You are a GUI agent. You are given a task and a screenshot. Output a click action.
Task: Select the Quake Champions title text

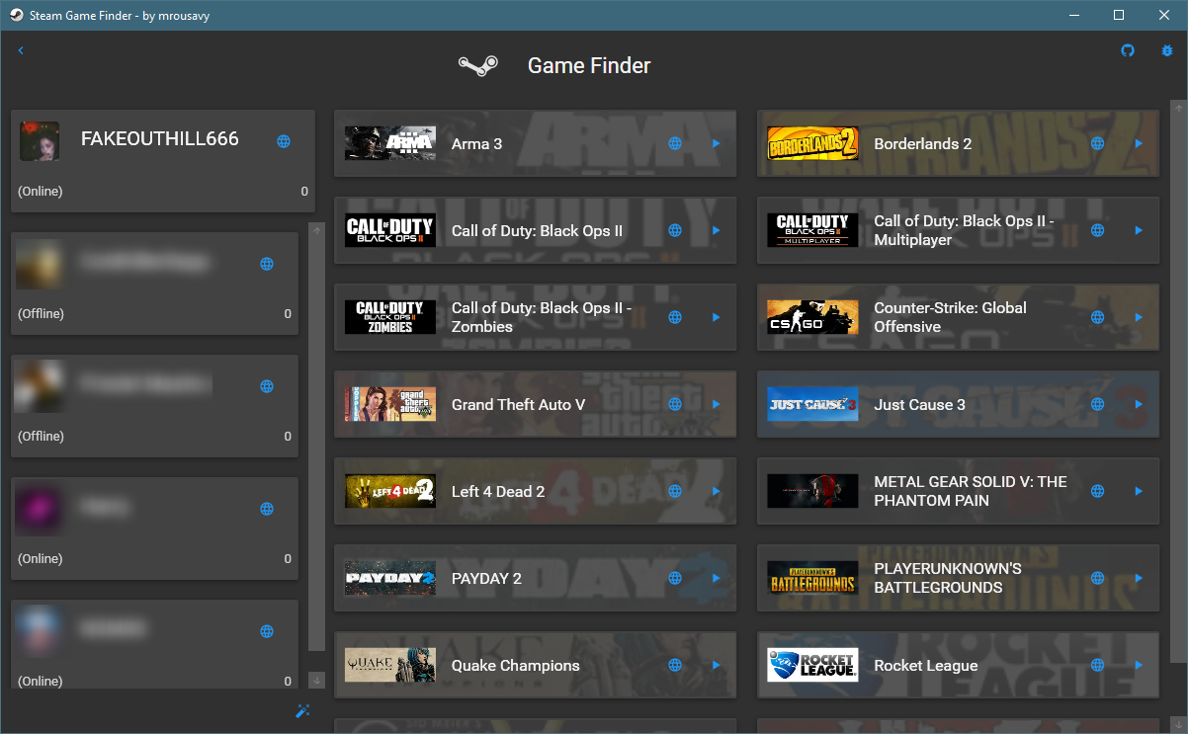click(516, 665)
